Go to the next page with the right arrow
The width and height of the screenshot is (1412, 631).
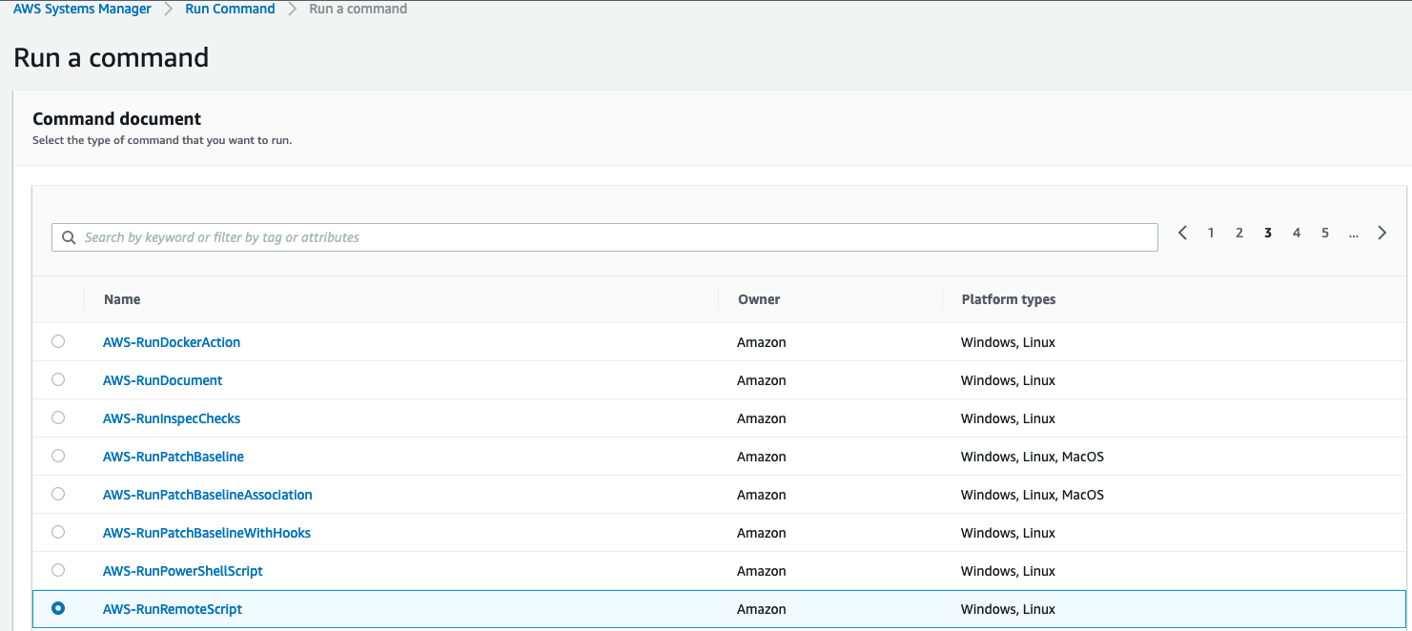pyautogui.click(x=1382, y=233)
